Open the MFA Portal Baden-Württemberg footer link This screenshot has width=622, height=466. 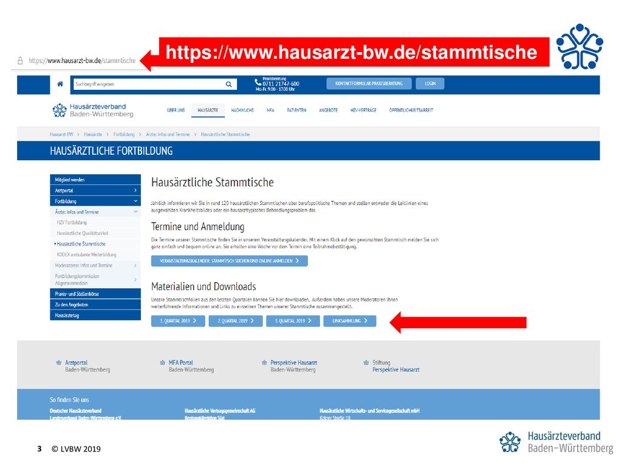(191, 366)
